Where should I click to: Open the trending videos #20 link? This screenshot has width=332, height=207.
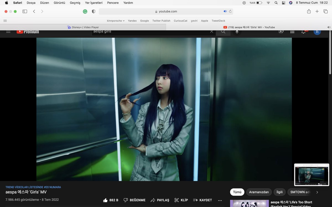(33, 187)
